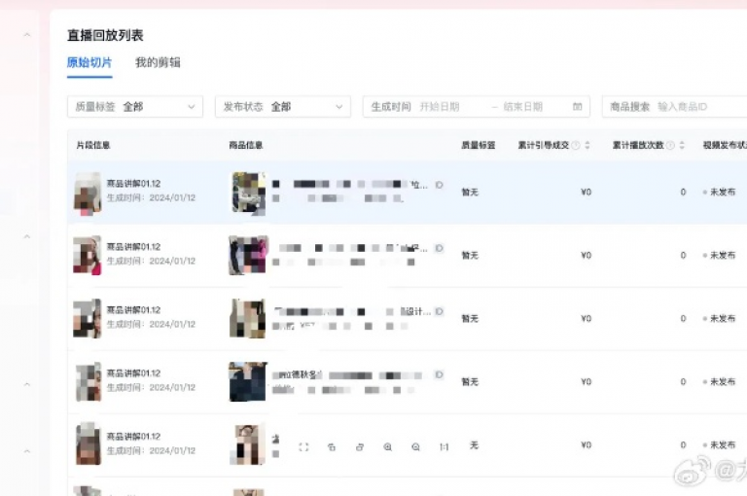
Task: Click ¥0 amount in image toolbar row
Action: coord(586,445)
